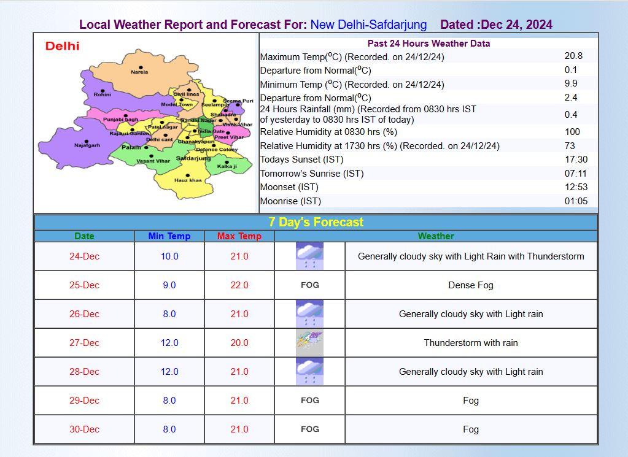The width and height of the screenshot is (628, 457).
Task: Select Vasant Vihar on the Delhi map
Action: pos(153,161)
